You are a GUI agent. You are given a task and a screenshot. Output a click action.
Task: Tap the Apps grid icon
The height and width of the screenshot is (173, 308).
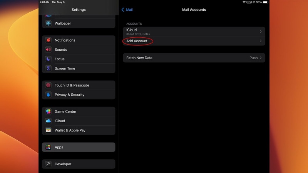click(49, 147)
